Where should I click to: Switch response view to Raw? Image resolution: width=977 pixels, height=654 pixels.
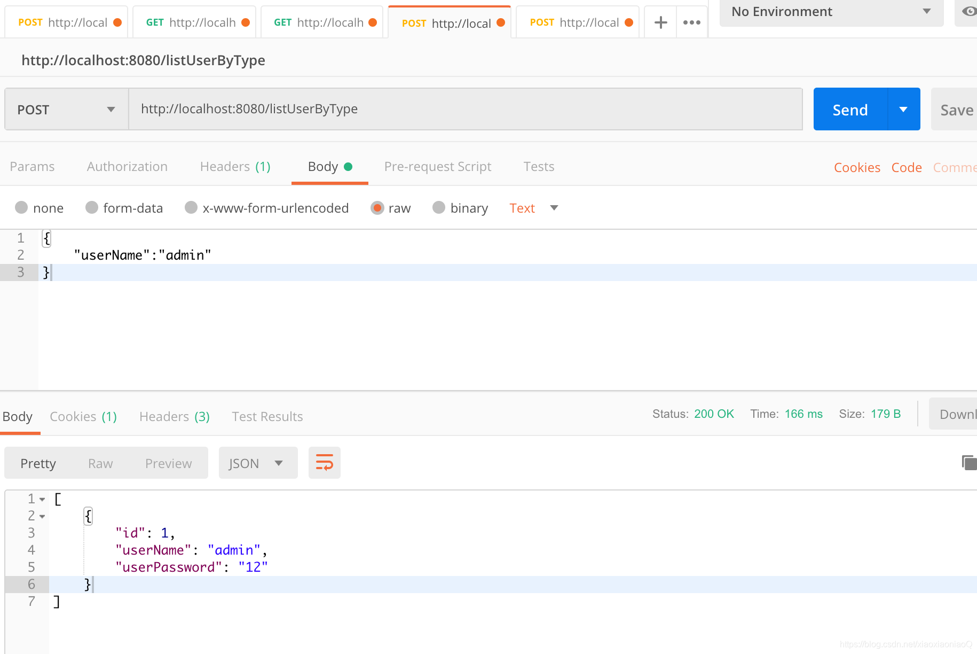100,463
